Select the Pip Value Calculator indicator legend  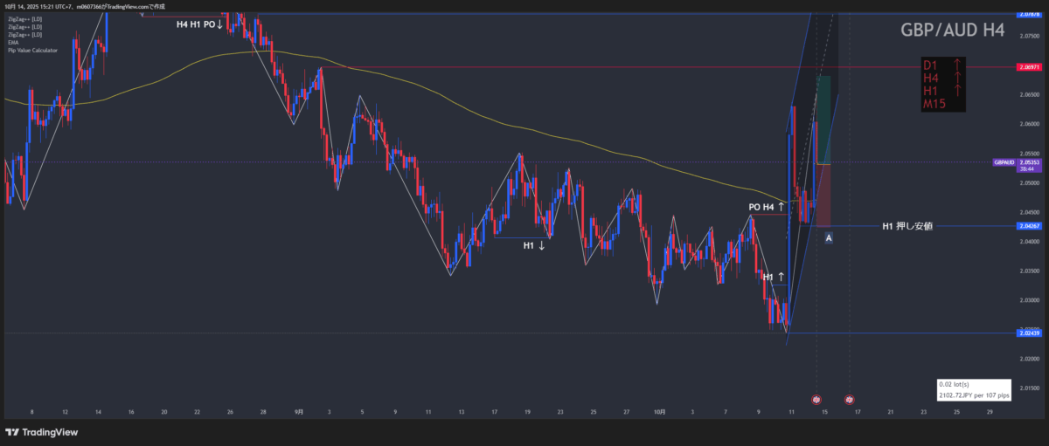click(x=33, y=51)
